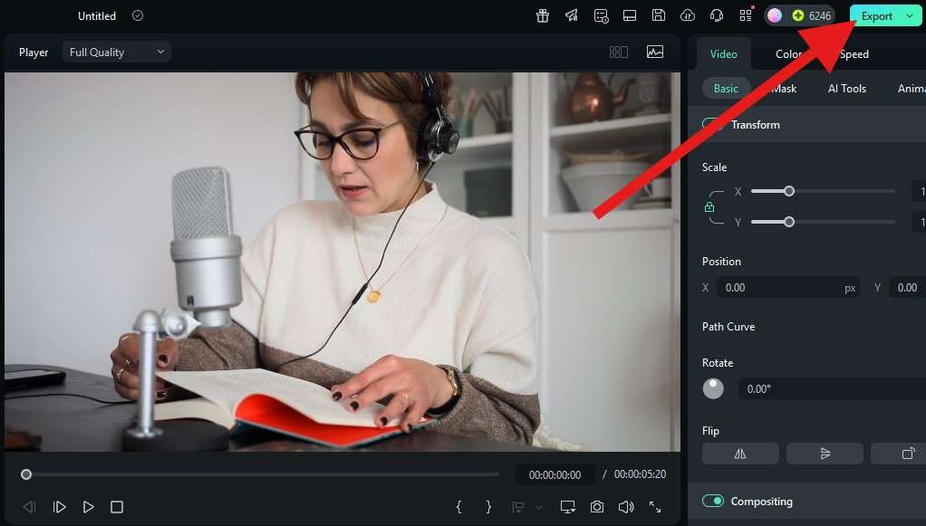The image size is (926, 526).
Task: Open the headset support icon
Action: pos(717,16)
